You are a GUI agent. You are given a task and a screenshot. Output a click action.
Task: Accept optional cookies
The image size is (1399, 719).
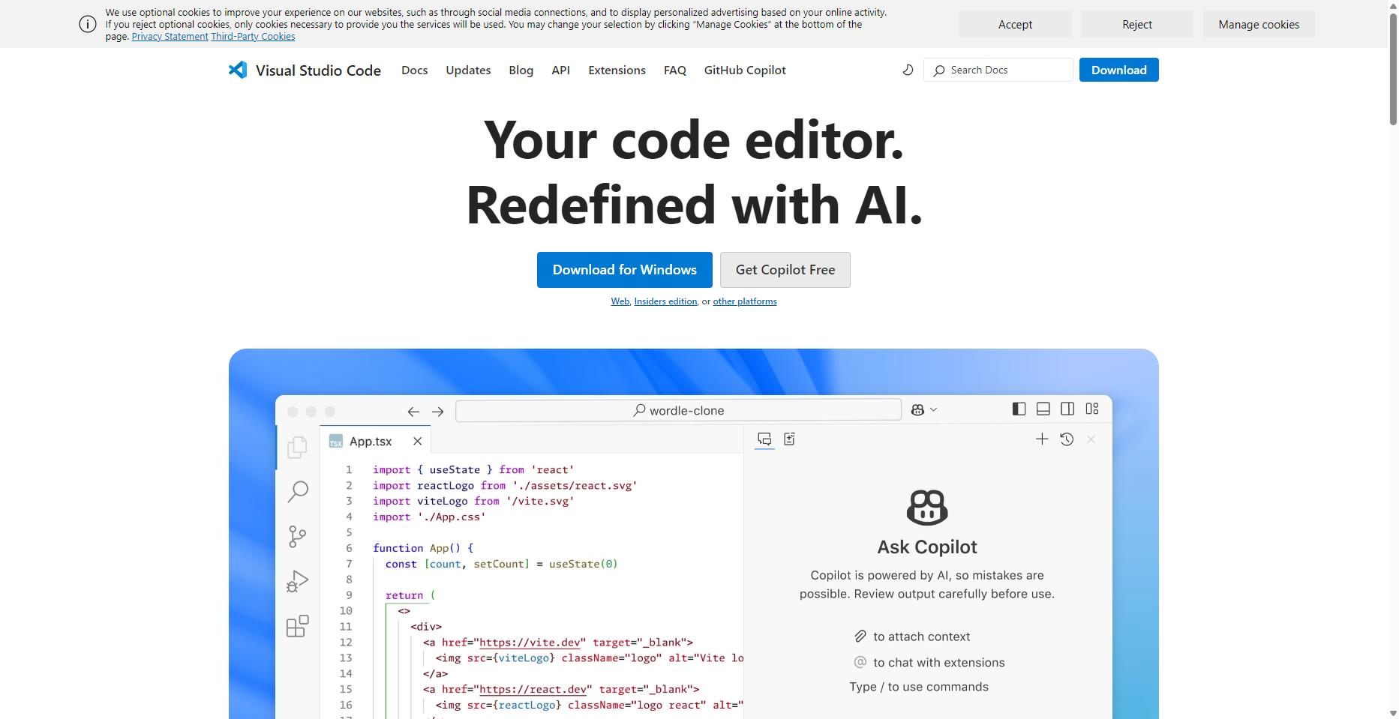pos(1015,24)
